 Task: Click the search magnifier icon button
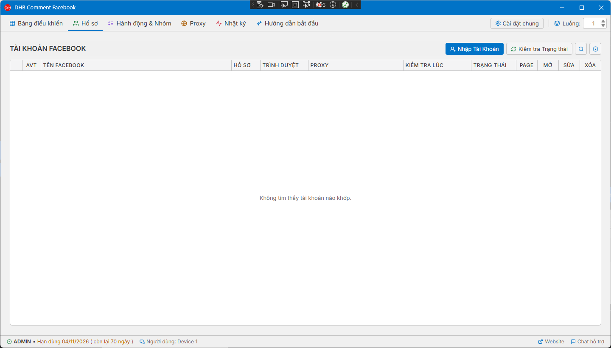tap(581, 49)
